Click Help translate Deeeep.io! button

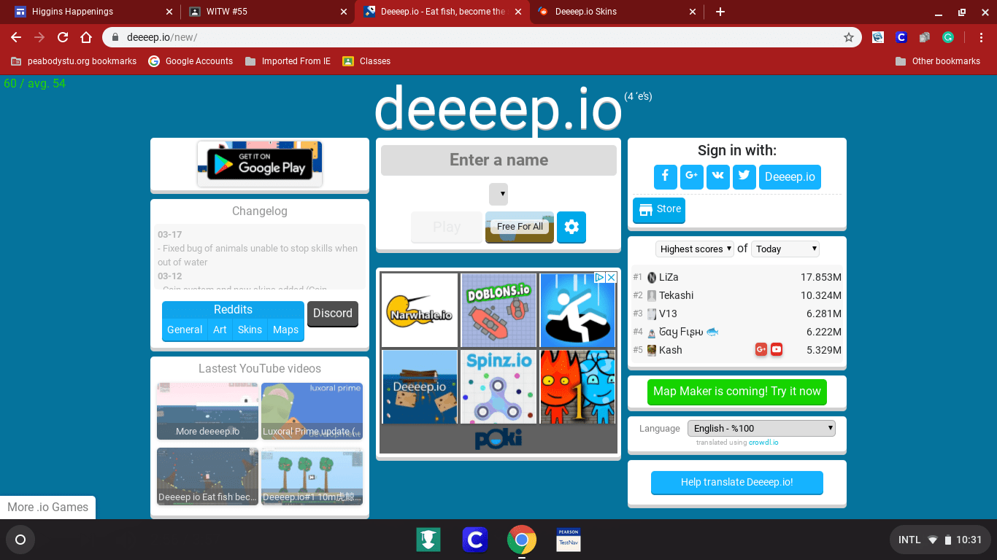(x=737, y=482)
